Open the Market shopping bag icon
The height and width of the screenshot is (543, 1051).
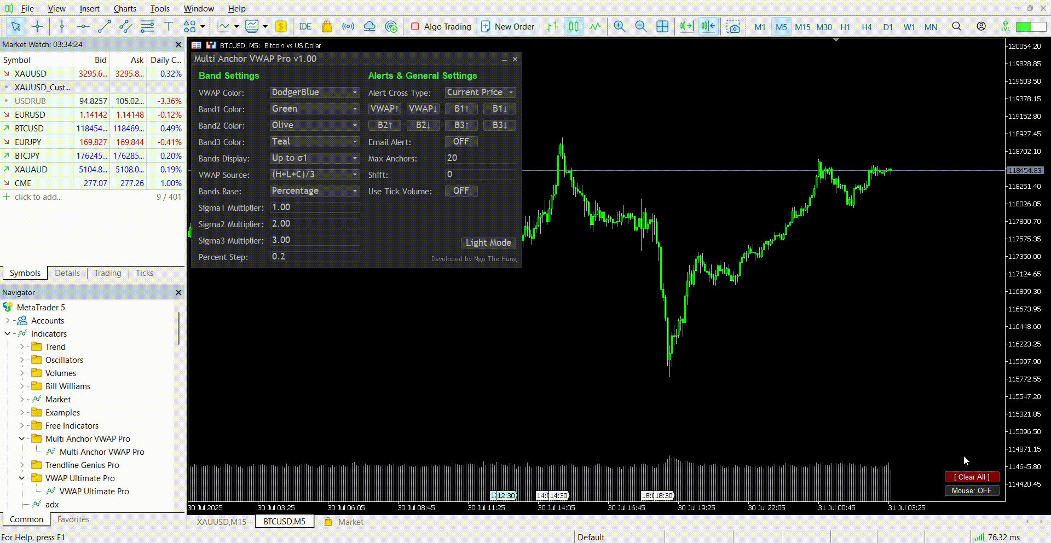click(x=327, y=26)
